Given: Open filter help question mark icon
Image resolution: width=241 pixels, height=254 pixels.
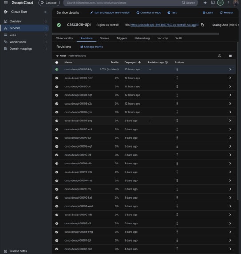Looking at the screenshot, I should pos(219,55).
